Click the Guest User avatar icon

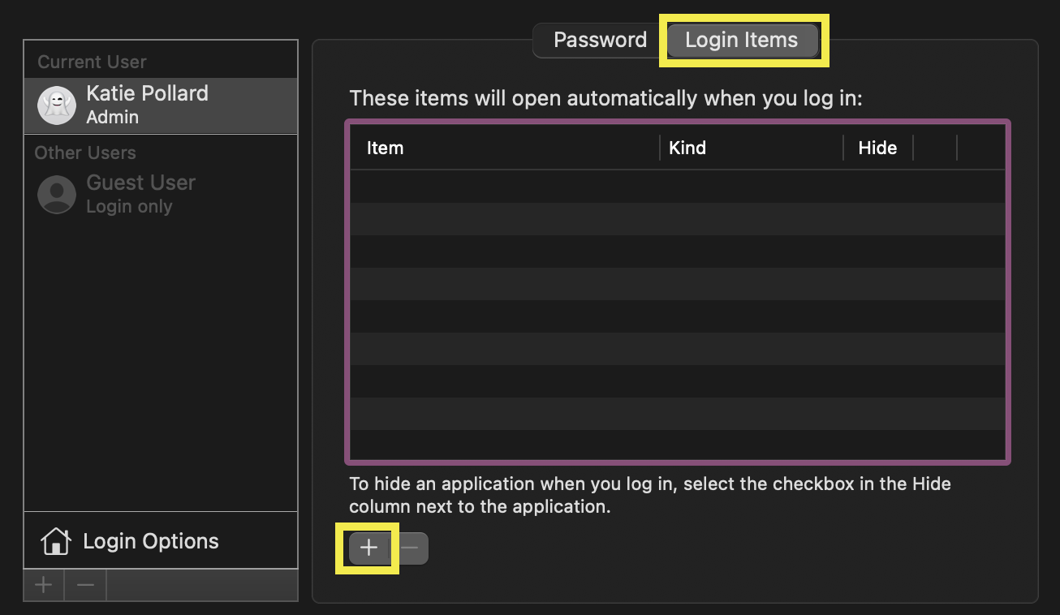pos(56,194)
